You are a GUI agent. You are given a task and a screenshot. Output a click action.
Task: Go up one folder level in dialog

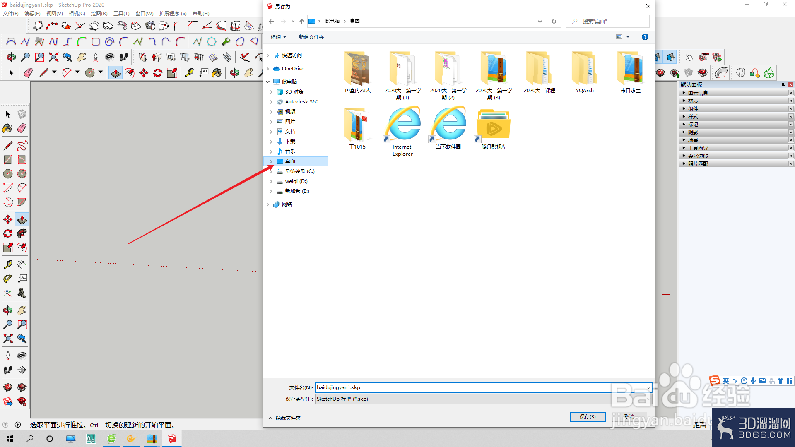coord(302,21)
